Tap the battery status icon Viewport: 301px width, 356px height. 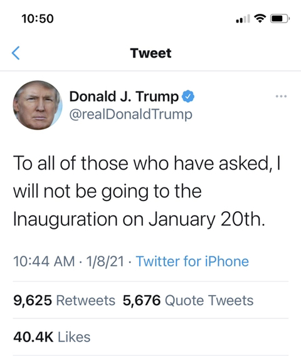(x=280, y=18)
